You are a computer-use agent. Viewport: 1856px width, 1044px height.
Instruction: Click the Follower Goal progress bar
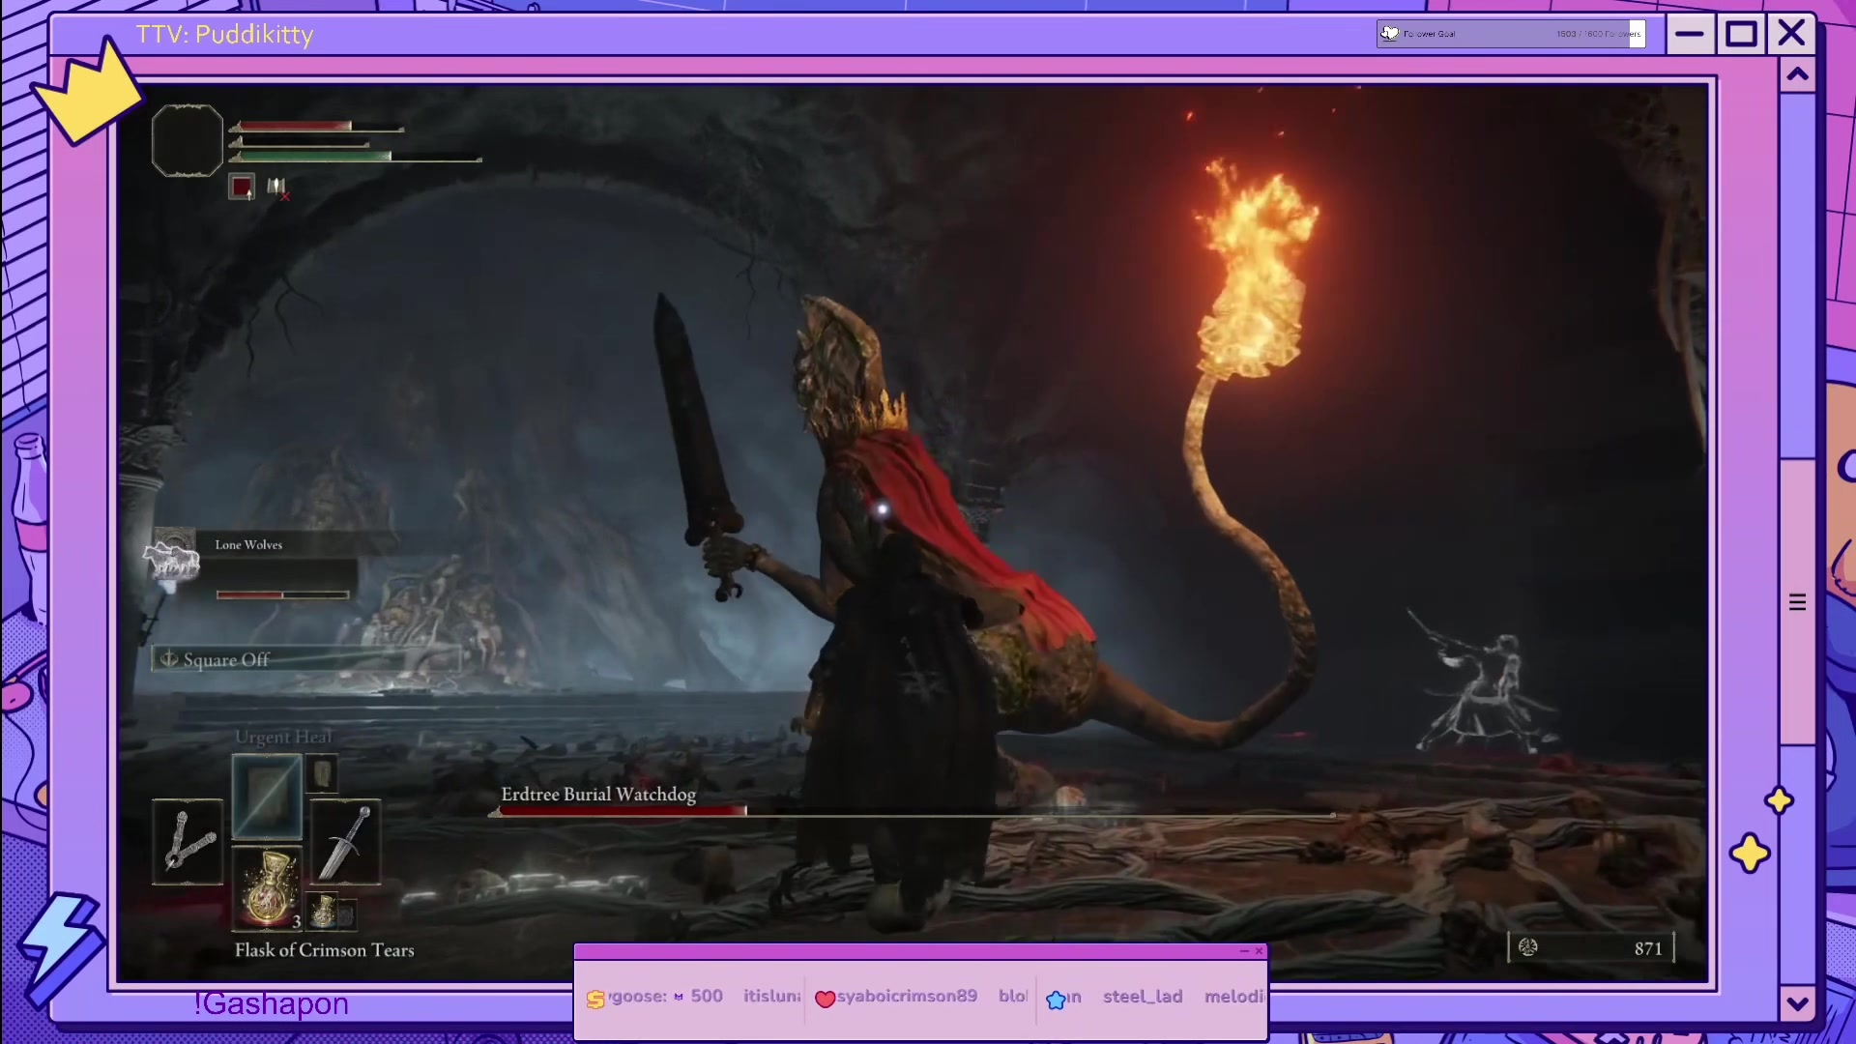pos(1512,34)
